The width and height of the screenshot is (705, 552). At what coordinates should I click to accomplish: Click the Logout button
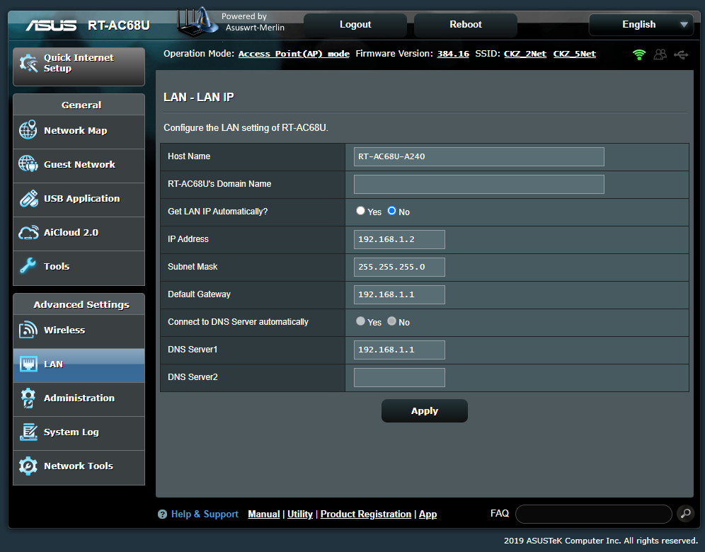[355, 25]
